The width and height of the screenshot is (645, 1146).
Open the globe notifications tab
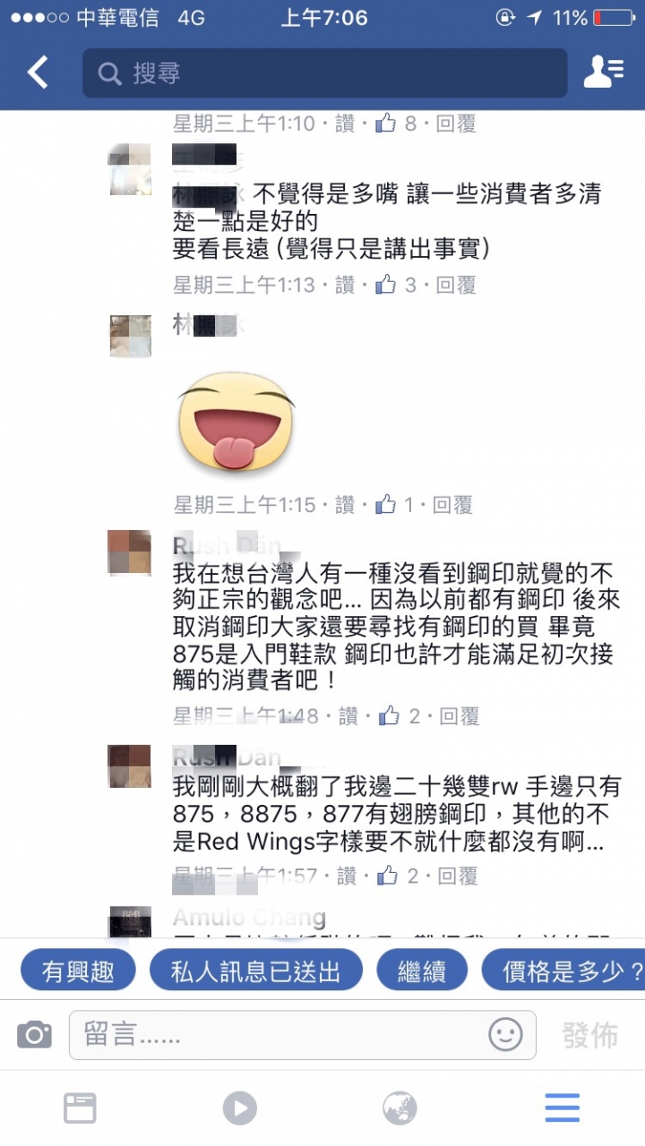coord(400,1108)
